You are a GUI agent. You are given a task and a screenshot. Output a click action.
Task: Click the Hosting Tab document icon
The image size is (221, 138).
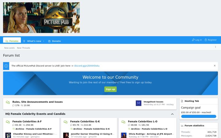[182, 101]
